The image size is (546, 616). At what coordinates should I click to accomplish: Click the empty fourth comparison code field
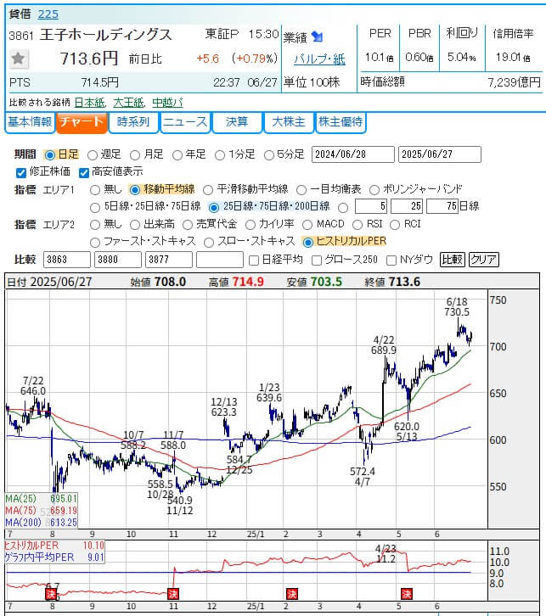(x=220, y=260)
